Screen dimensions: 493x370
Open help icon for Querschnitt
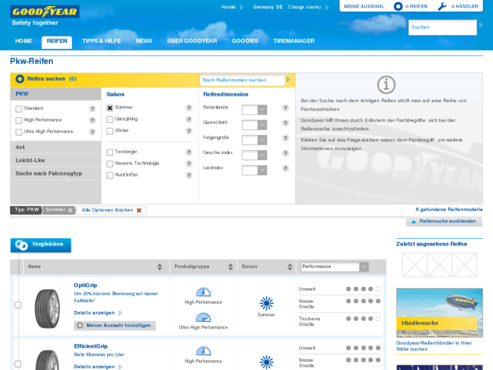pos(285,123)
